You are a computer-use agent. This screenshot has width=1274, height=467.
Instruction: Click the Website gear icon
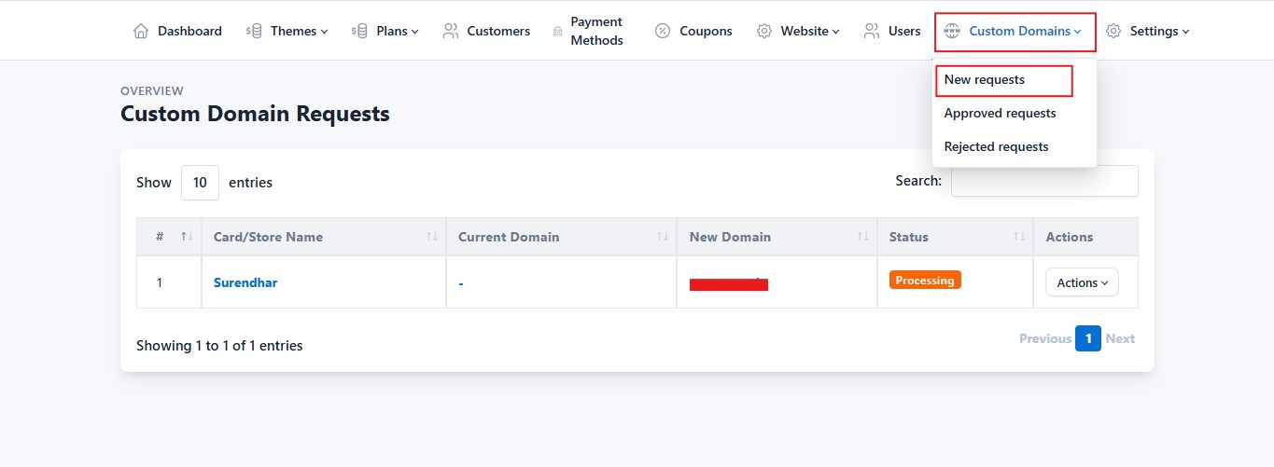(764, 31)
